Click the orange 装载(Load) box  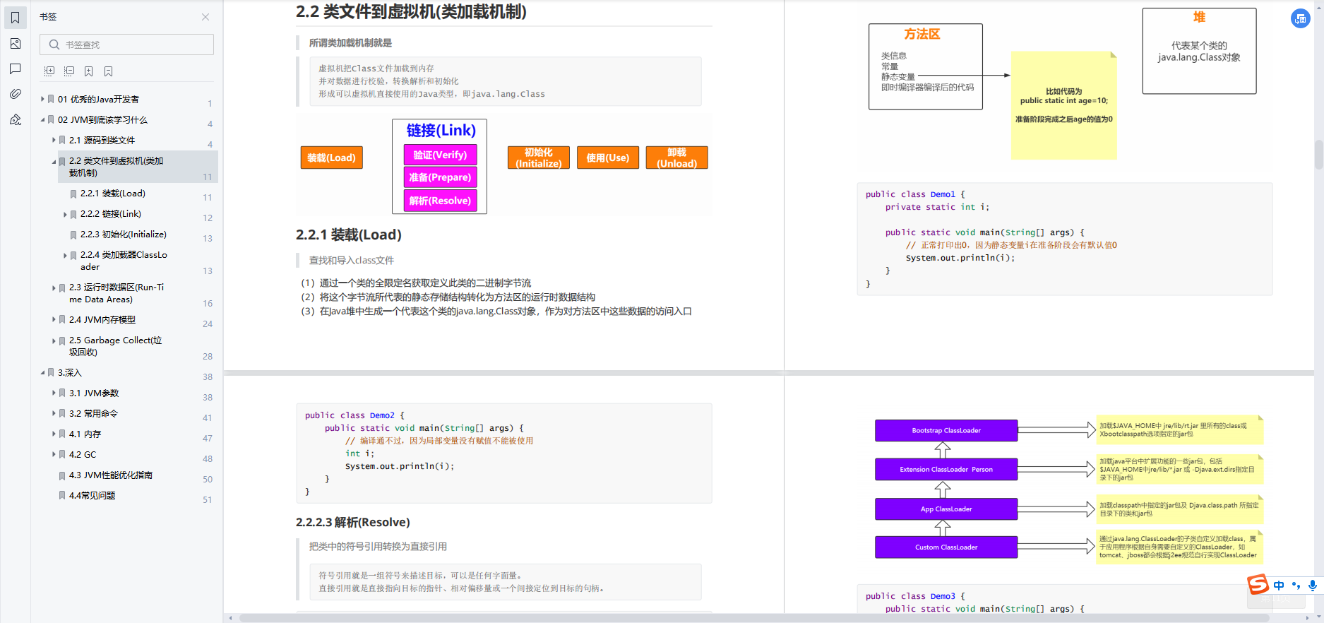(x=332, y=158)
